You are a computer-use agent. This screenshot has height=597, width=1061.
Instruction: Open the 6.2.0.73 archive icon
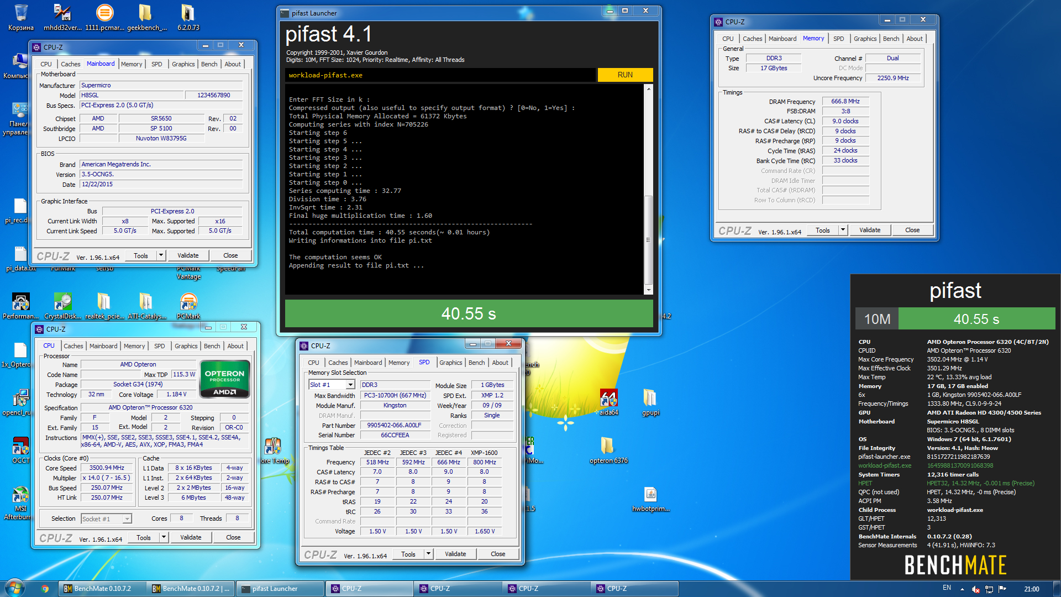click(188, 17)
